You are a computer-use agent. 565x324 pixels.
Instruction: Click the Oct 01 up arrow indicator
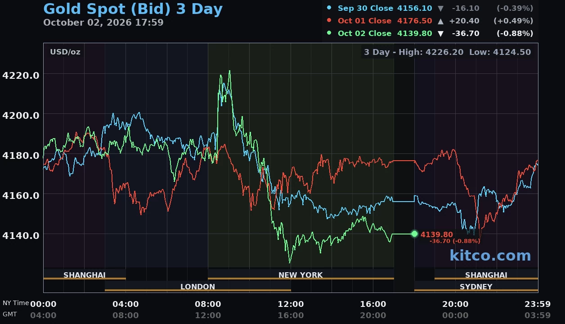coord(440,21)
